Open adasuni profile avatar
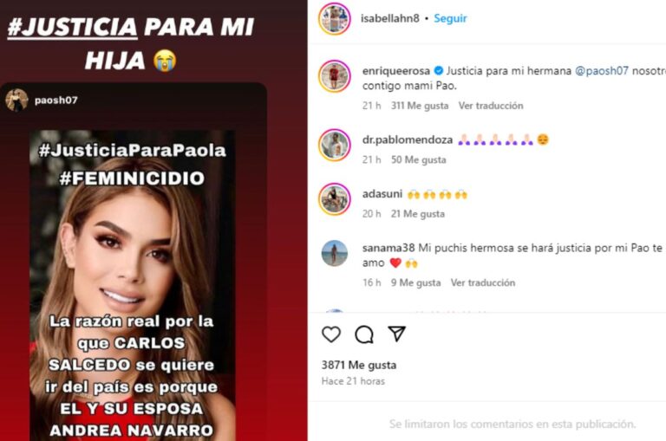The width and height of the screenshot is (666, 441). click(x=334, y=199)
